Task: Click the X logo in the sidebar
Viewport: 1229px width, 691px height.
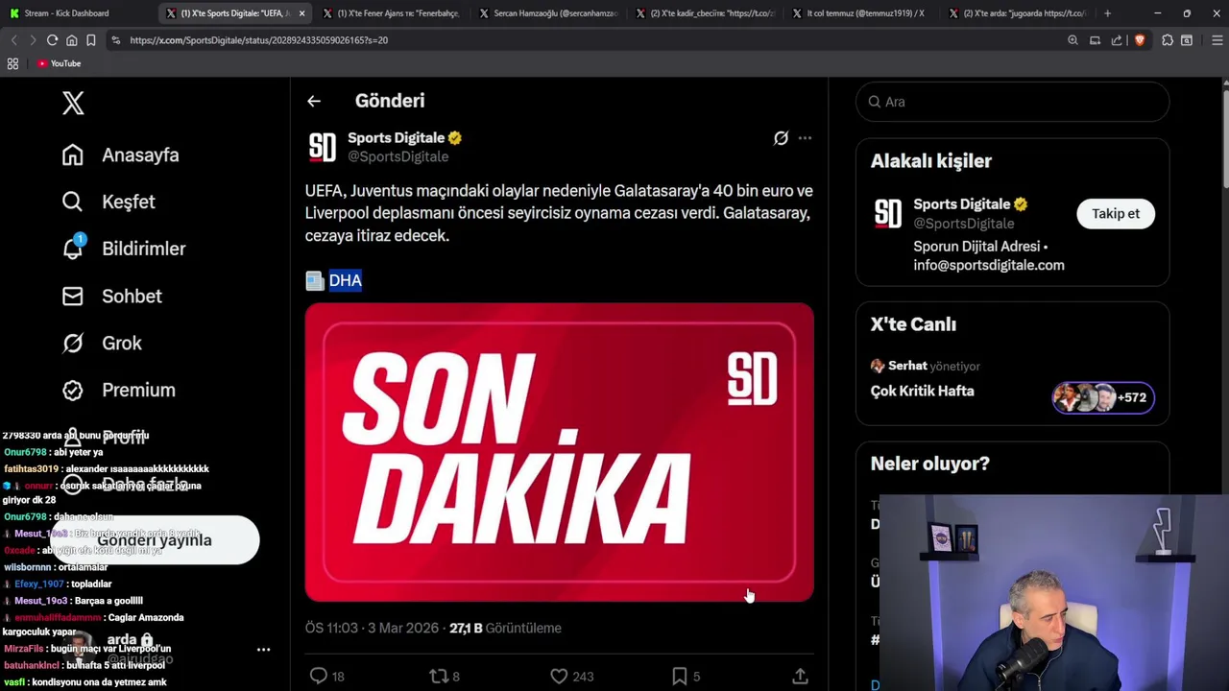Action: (x=73, y=103)
